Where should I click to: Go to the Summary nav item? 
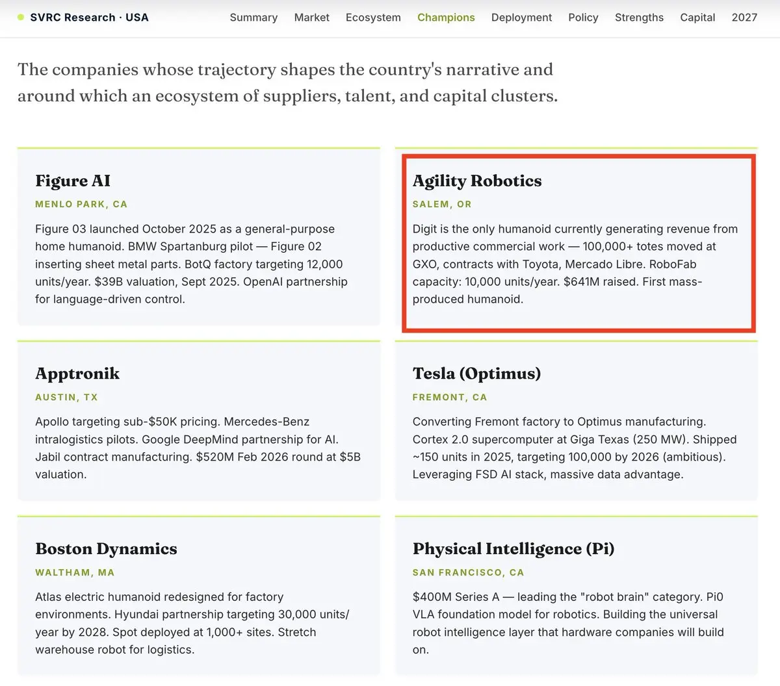(253, 18)
